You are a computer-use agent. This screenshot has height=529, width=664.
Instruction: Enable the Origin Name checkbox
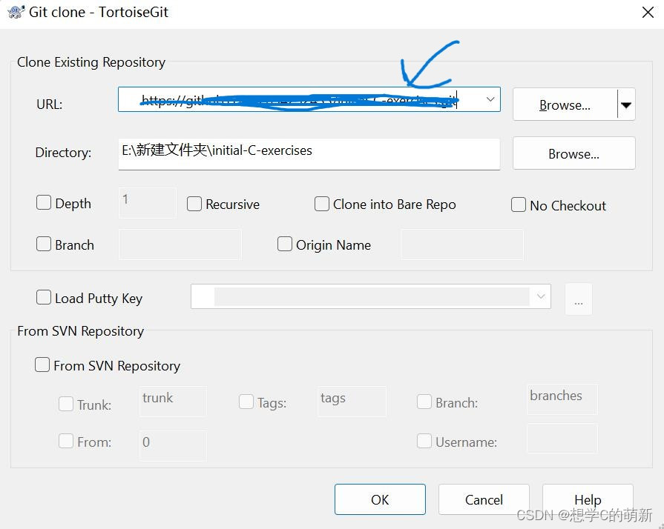[x=285, y=244]
